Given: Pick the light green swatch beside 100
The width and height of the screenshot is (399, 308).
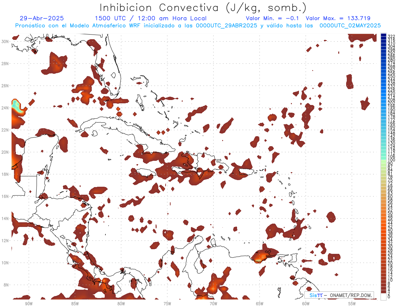Looking at the screenshot, I should point(383,161).
